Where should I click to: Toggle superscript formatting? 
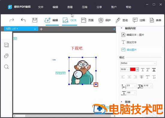coord(148,77)
